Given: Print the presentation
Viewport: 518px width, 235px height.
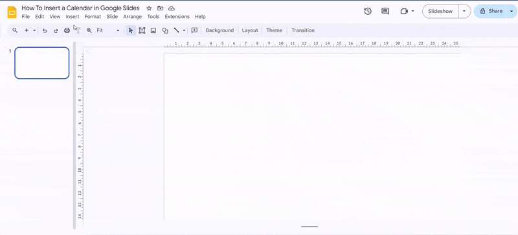Looking at the screenshot, I should click(67, 30).
